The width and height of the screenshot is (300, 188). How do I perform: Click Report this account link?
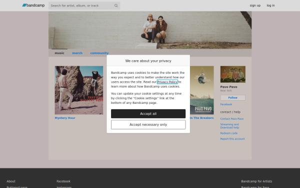[x=232, y=139]
